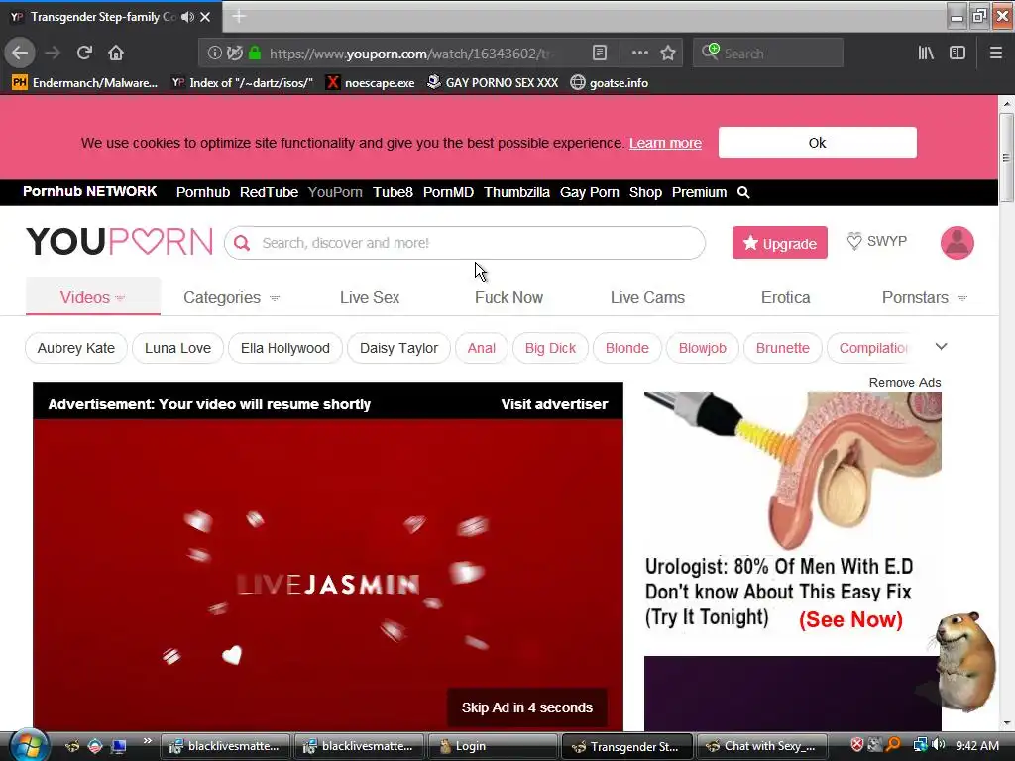The width and height of the screenshot is (1015, 761).
Task: Expand the Videos tab dropdown arrow
Action: pos(120,298)
